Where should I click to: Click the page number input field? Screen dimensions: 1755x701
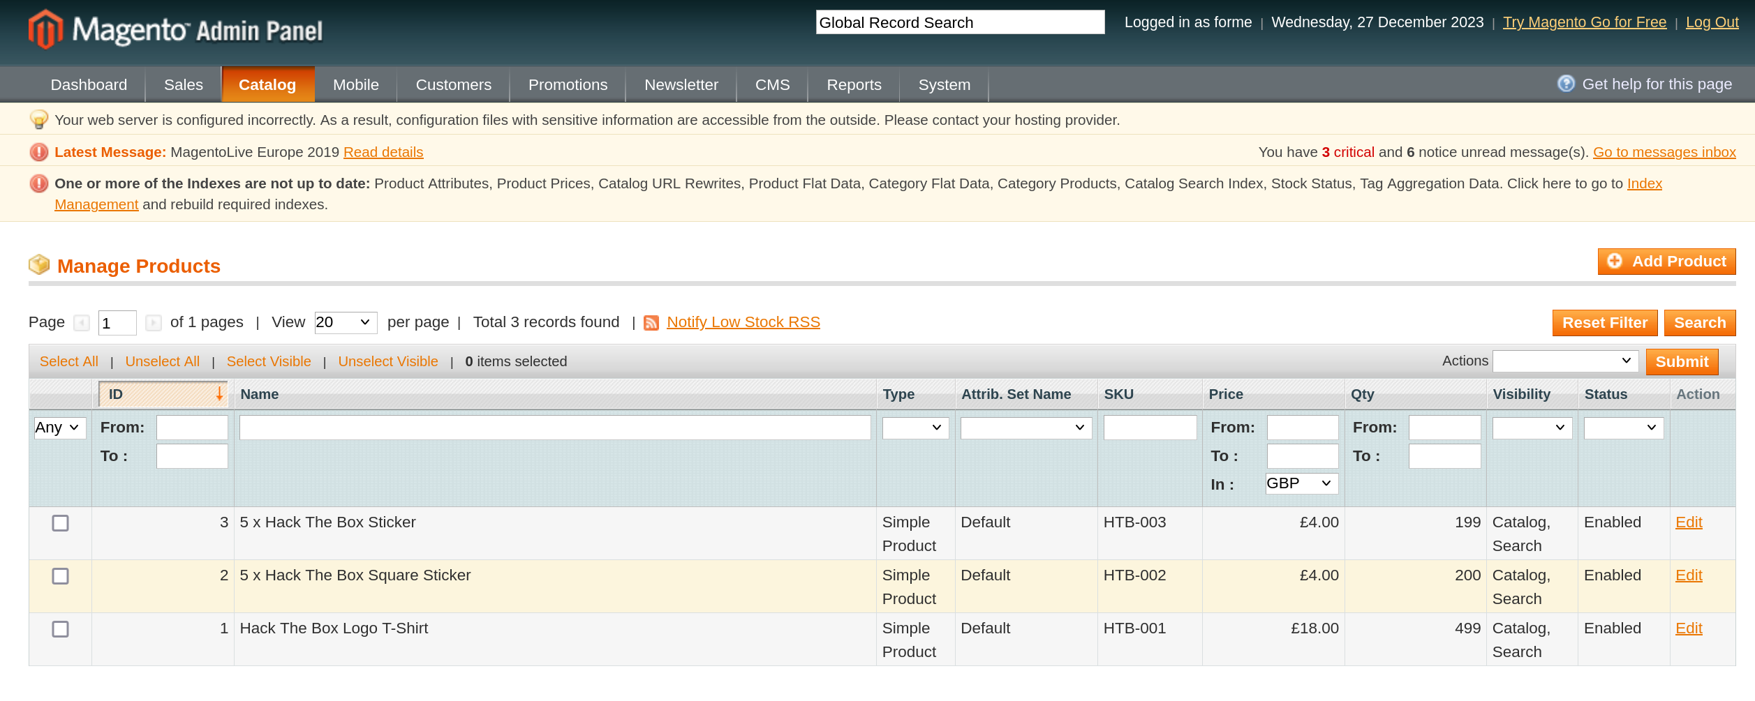click(117, 323)
